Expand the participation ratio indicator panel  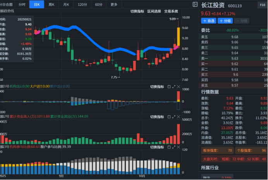(174, 147)
